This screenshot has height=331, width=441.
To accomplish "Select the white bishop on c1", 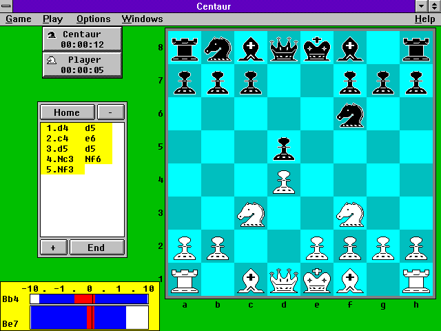I will [251, 280].
